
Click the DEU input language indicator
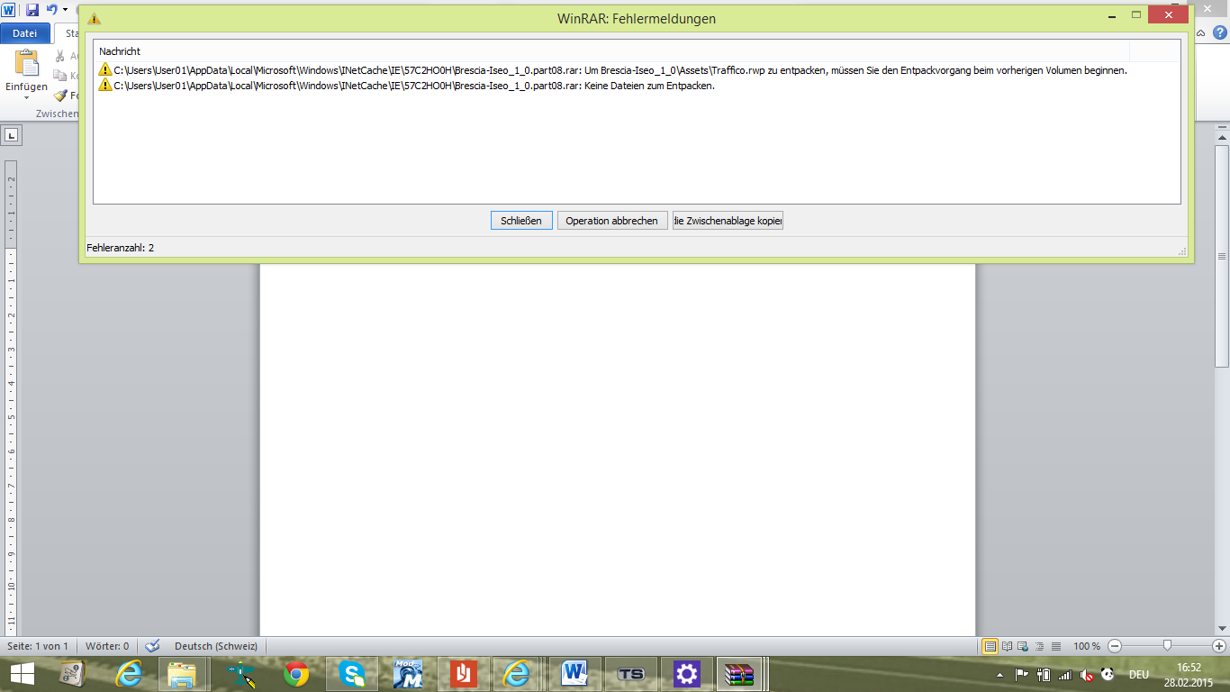(x=1139, y=674)
